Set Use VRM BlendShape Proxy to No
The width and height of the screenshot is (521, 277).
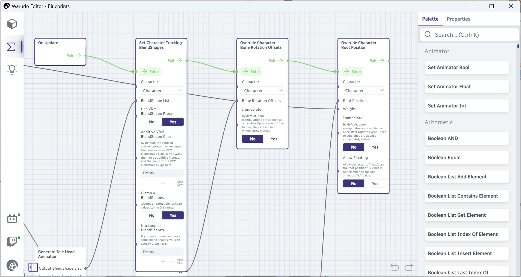tap(152, 122)
